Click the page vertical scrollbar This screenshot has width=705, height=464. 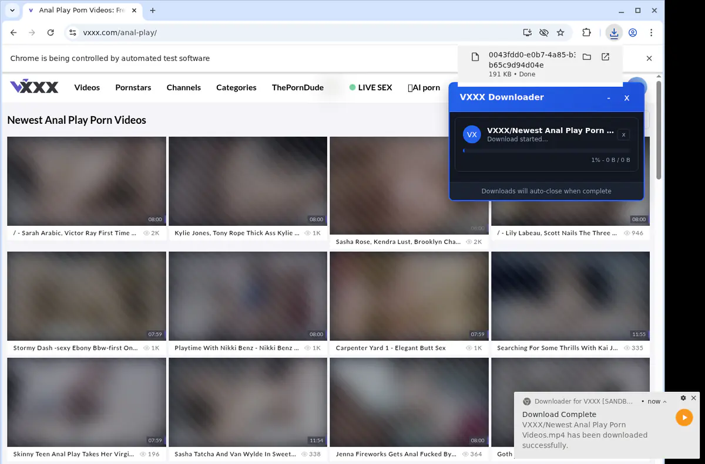tap(659, 131)
